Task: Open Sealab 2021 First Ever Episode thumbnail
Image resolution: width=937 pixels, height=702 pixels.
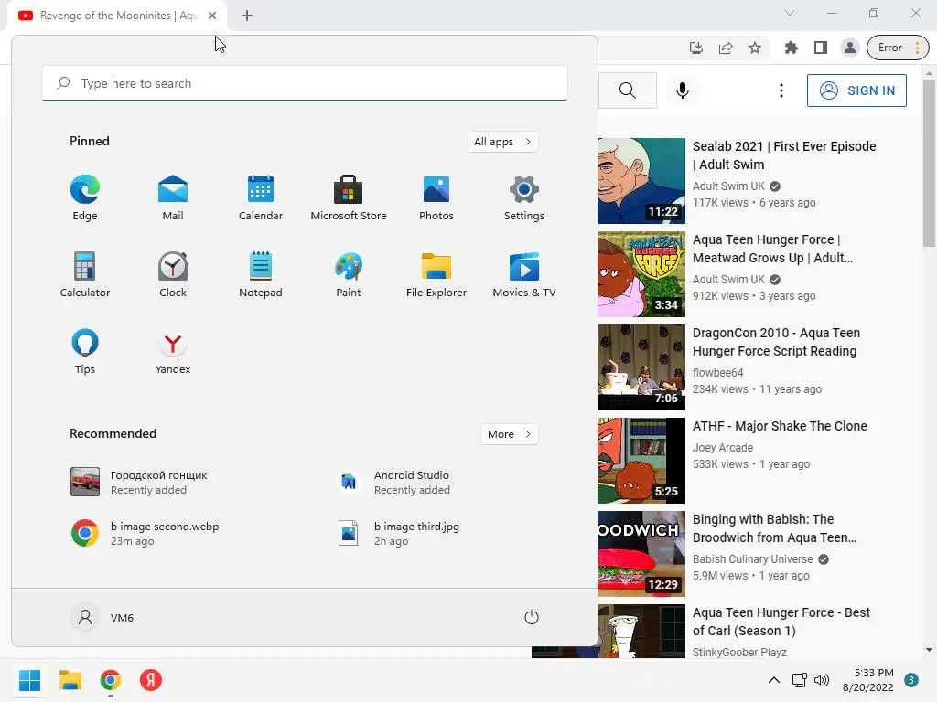Action: [641, 181]
